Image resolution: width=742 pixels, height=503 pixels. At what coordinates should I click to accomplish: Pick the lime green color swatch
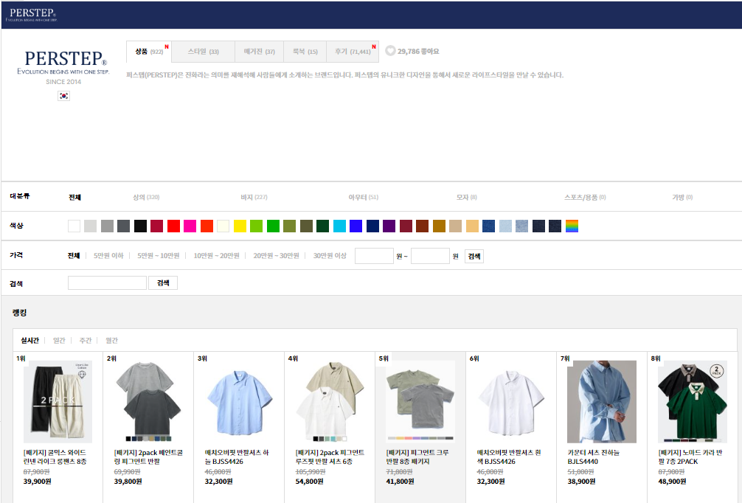[256, 226]
